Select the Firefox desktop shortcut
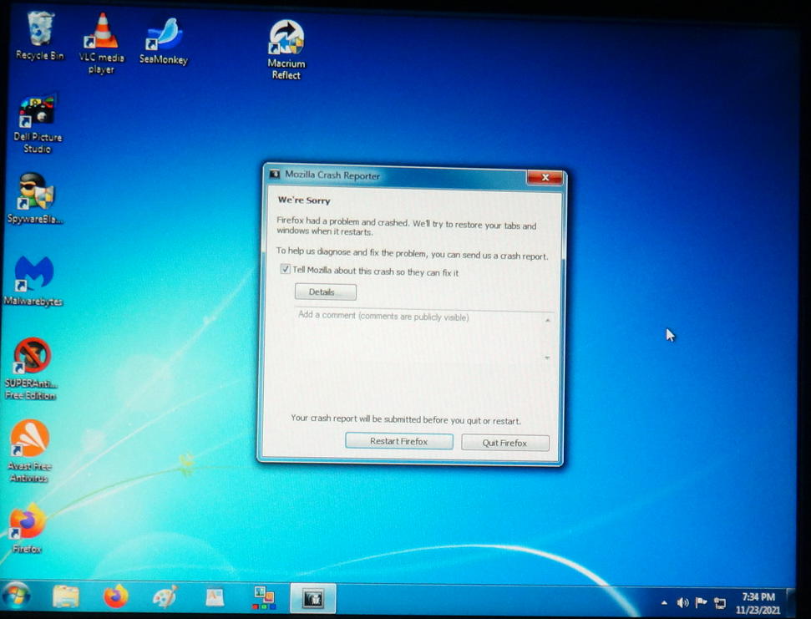 (27, 528)
